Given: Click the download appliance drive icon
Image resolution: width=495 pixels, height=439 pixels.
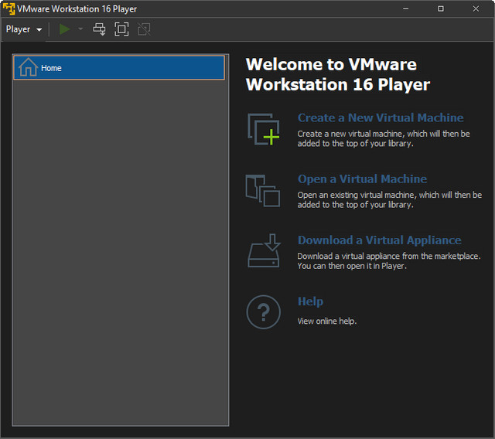Looking at the screenshot, I should pos(263,251).
